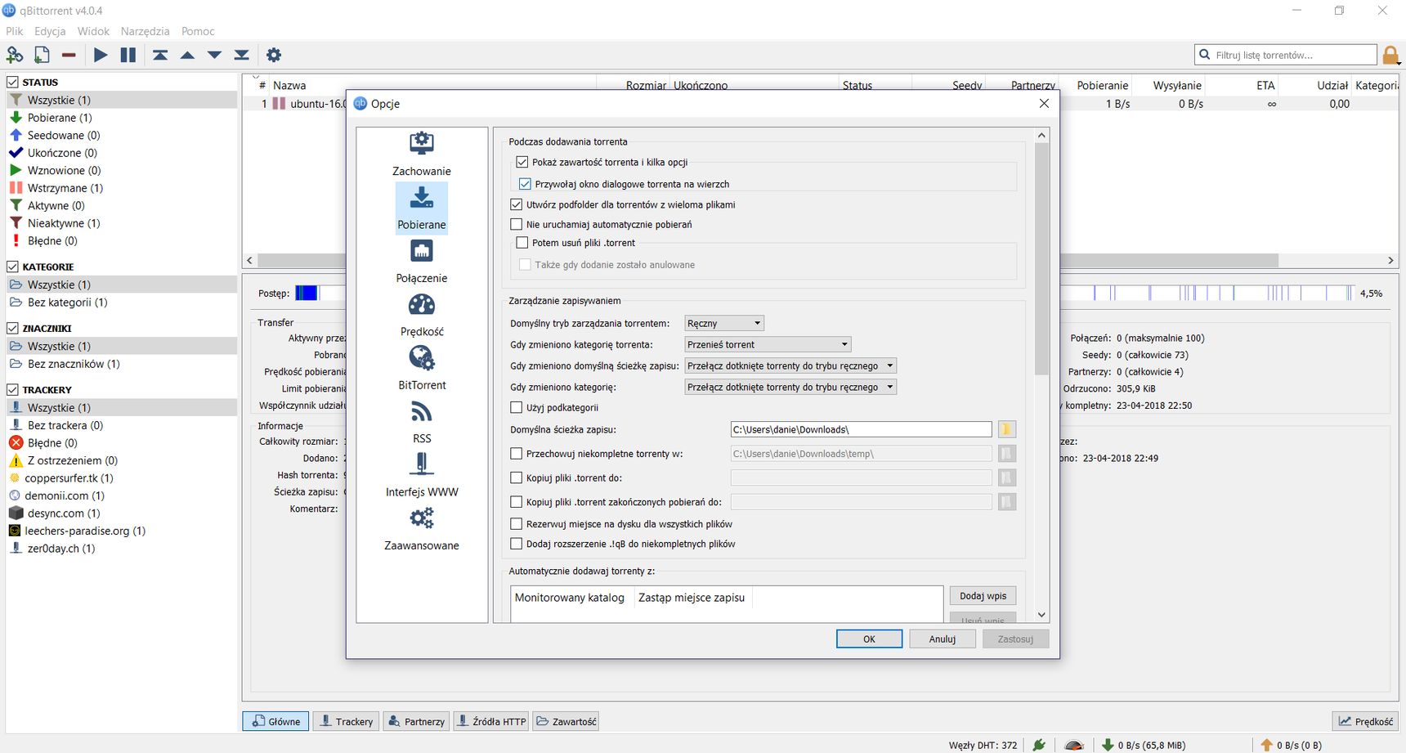Image resolution: width=1406 pixels, height=753 pixels.
Task: Open the Plik menu
Action: coord(15,31)
